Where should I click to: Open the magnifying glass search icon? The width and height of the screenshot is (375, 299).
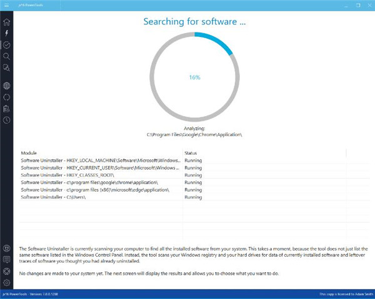6,56
